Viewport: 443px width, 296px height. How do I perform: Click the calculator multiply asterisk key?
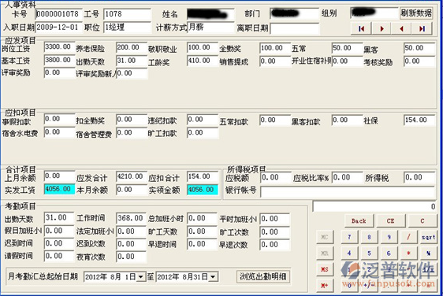[x=408, y=253]
